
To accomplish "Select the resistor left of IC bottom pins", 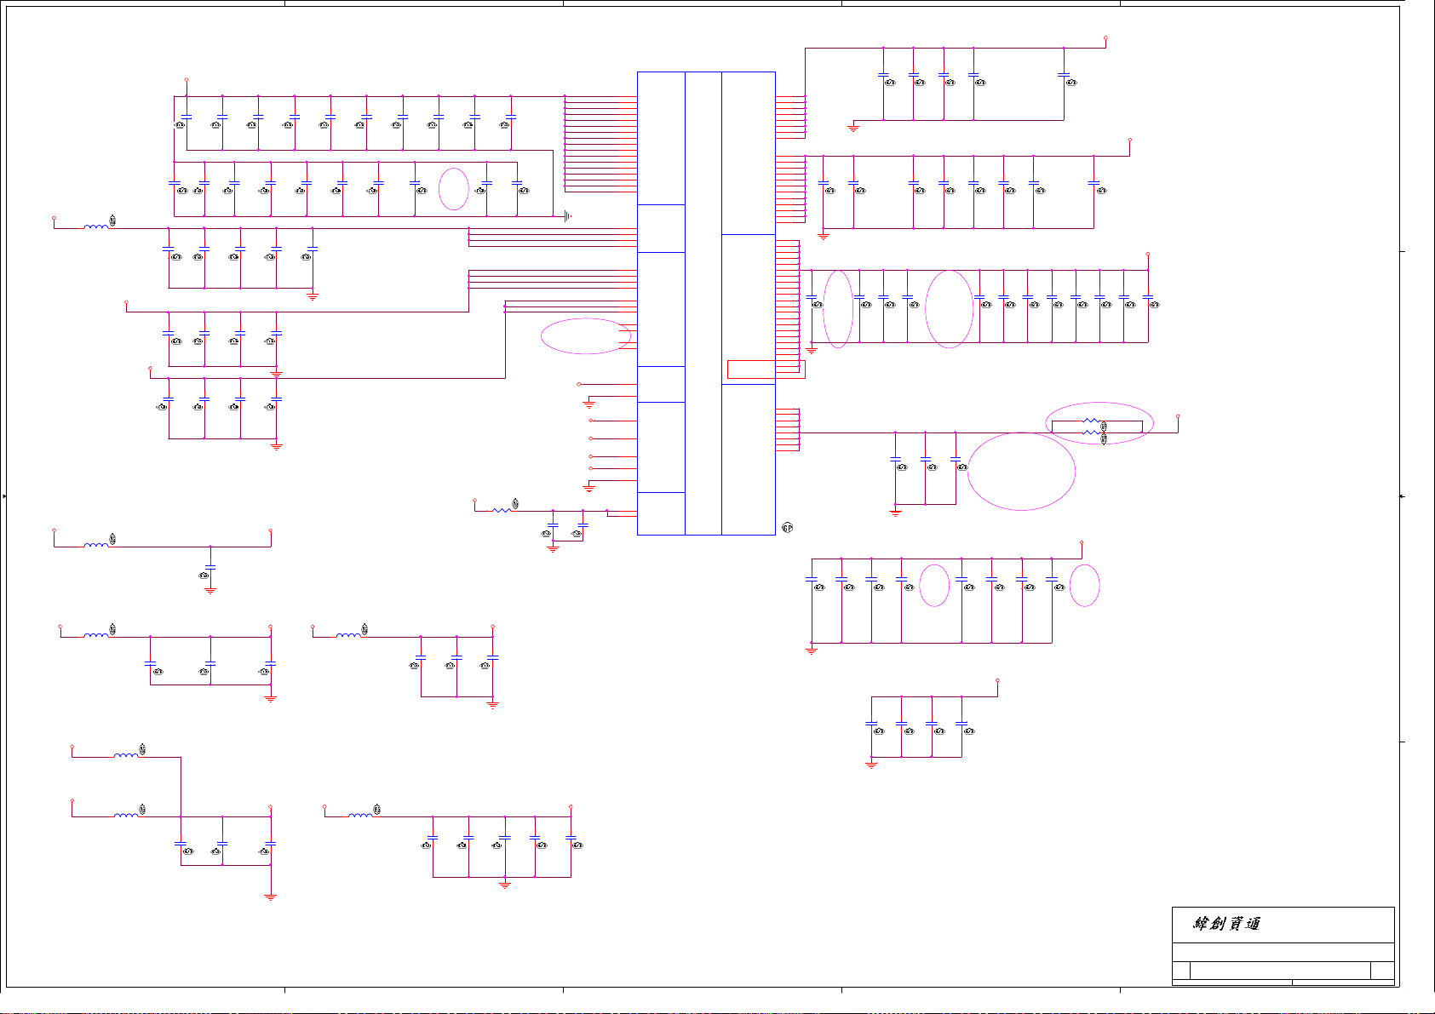I will [x=503, y=509].
